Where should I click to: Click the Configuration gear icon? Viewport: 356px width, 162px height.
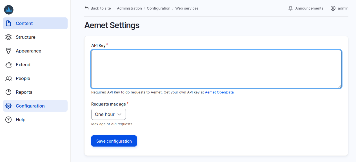pos(8,106)
